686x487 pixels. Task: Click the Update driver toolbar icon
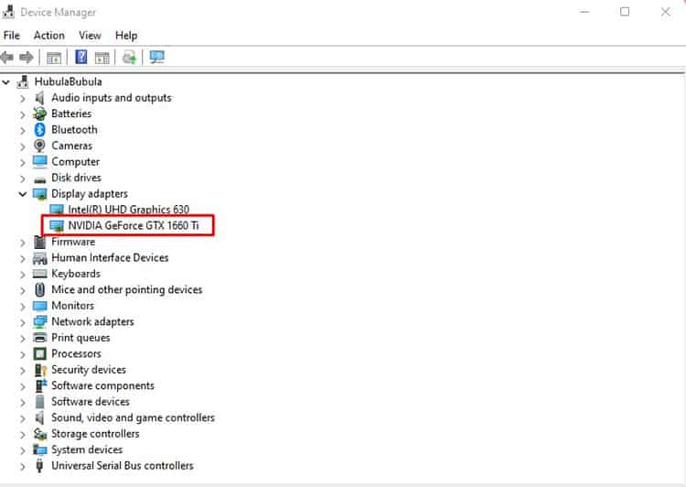(130, 58)
